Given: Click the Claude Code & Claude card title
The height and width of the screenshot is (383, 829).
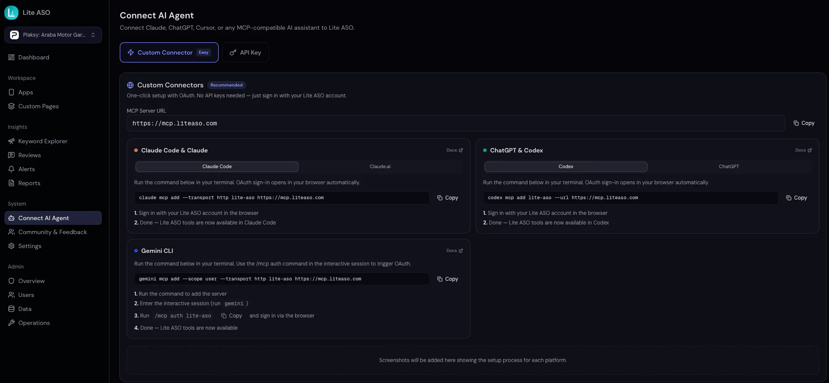Looking at the screenshot, I should coord(174,150).
